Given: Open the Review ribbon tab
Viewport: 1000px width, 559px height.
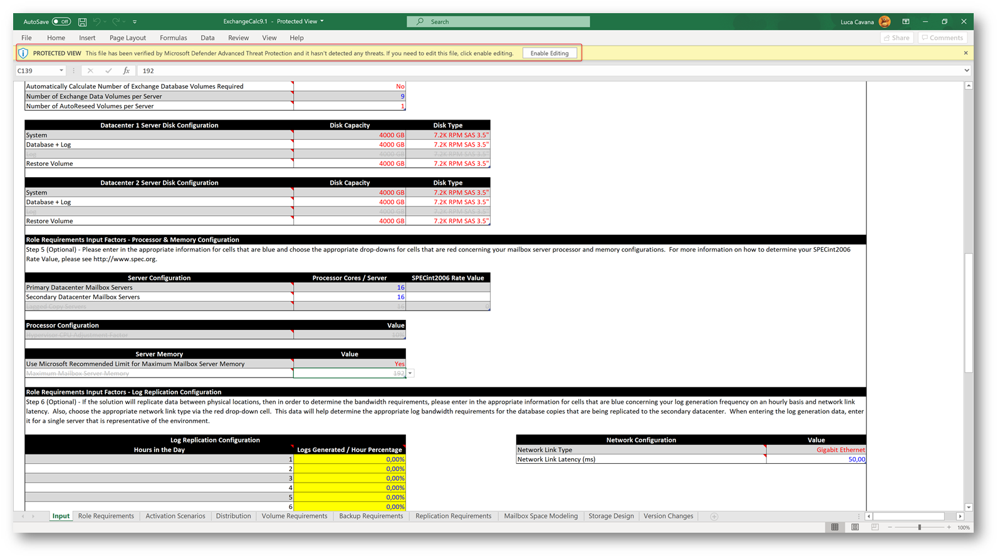Looking at the screenshot, I should (238, 38).
